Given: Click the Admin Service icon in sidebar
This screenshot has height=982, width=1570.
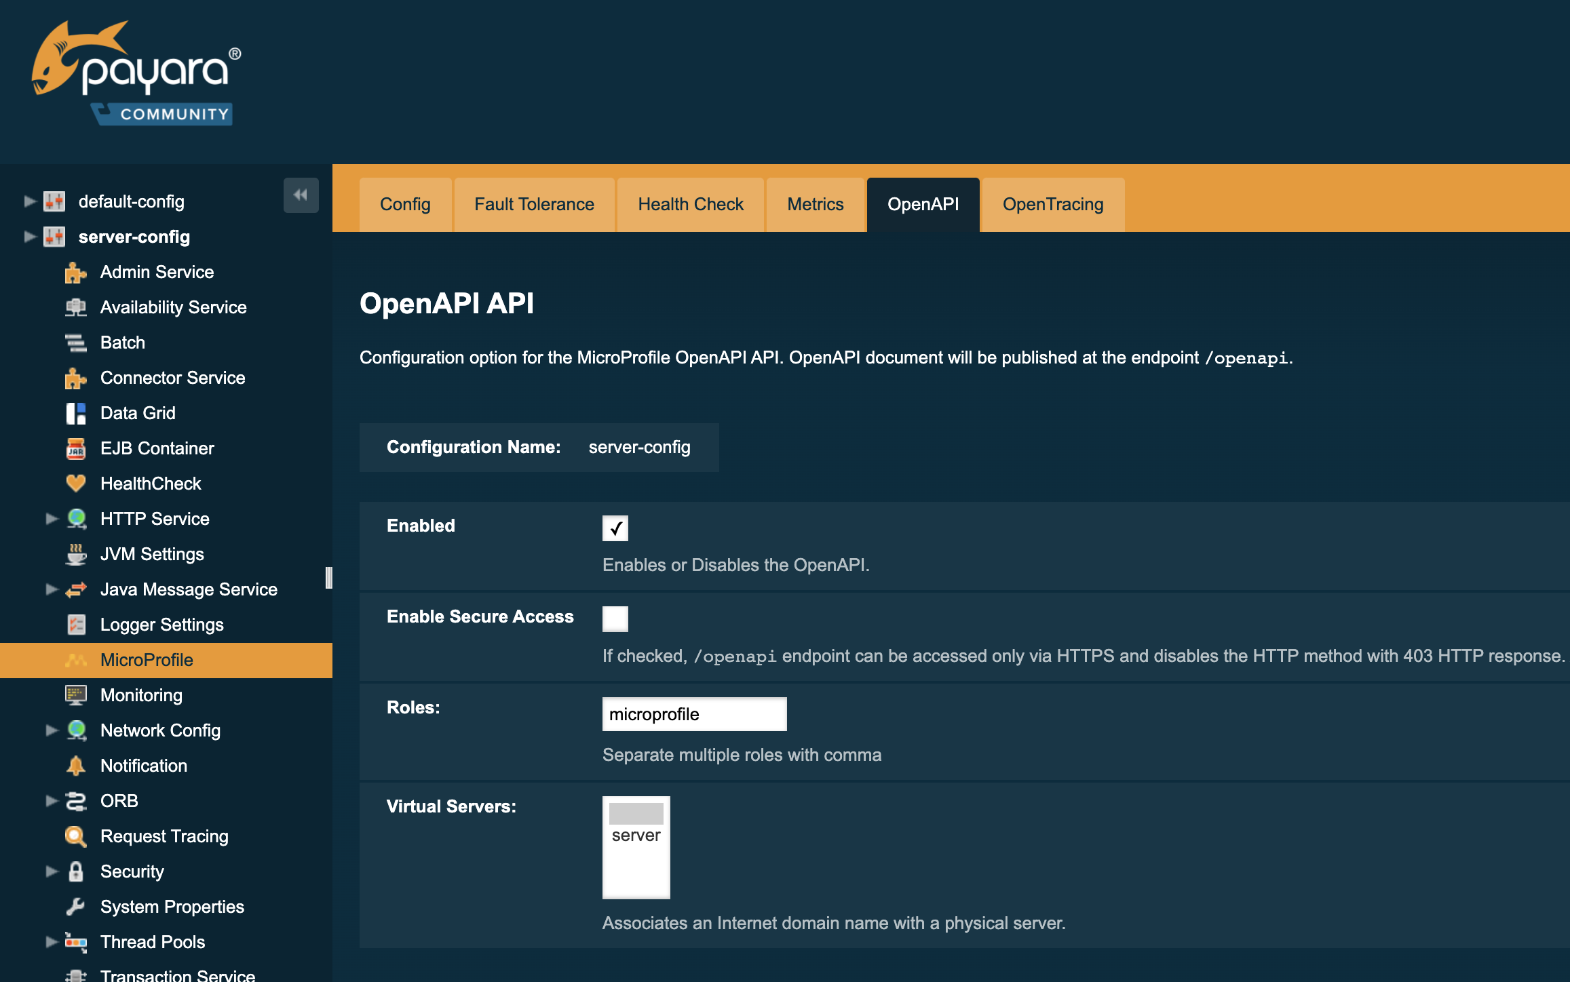Looking at the screenshot, I should (76, 273).
